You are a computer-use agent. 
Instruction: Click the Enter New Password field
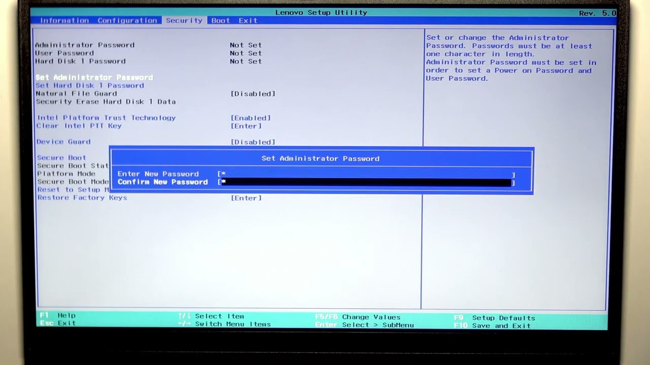coord(366,174)
